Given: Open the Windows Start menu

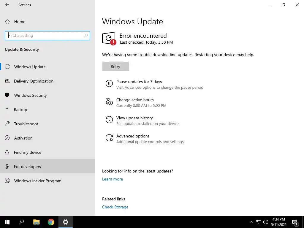Looking at the screenshot, I should tap(7, 222).
